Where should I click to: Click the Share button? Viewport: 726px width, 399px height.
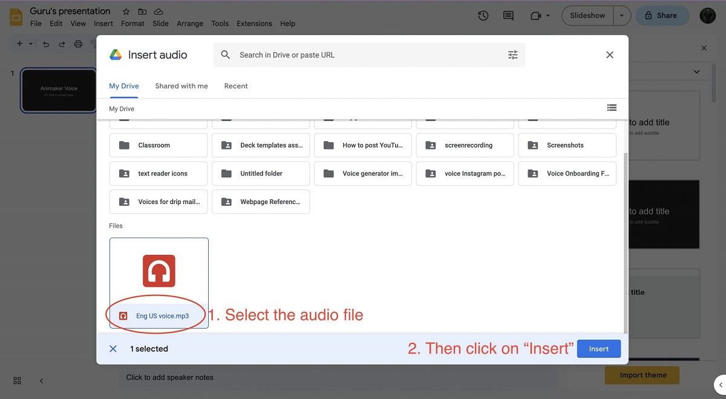(662, 16)
